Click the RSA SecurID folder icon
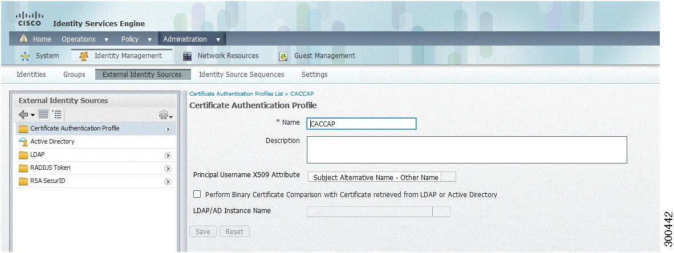The height and width of the screenshot is (253, 674). (x=23, y=181)
